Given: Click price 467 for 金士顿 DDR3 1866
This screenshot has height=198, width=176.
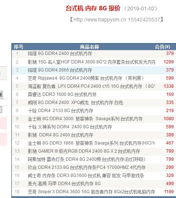Looking at the screenshot, I should point(170,143).
